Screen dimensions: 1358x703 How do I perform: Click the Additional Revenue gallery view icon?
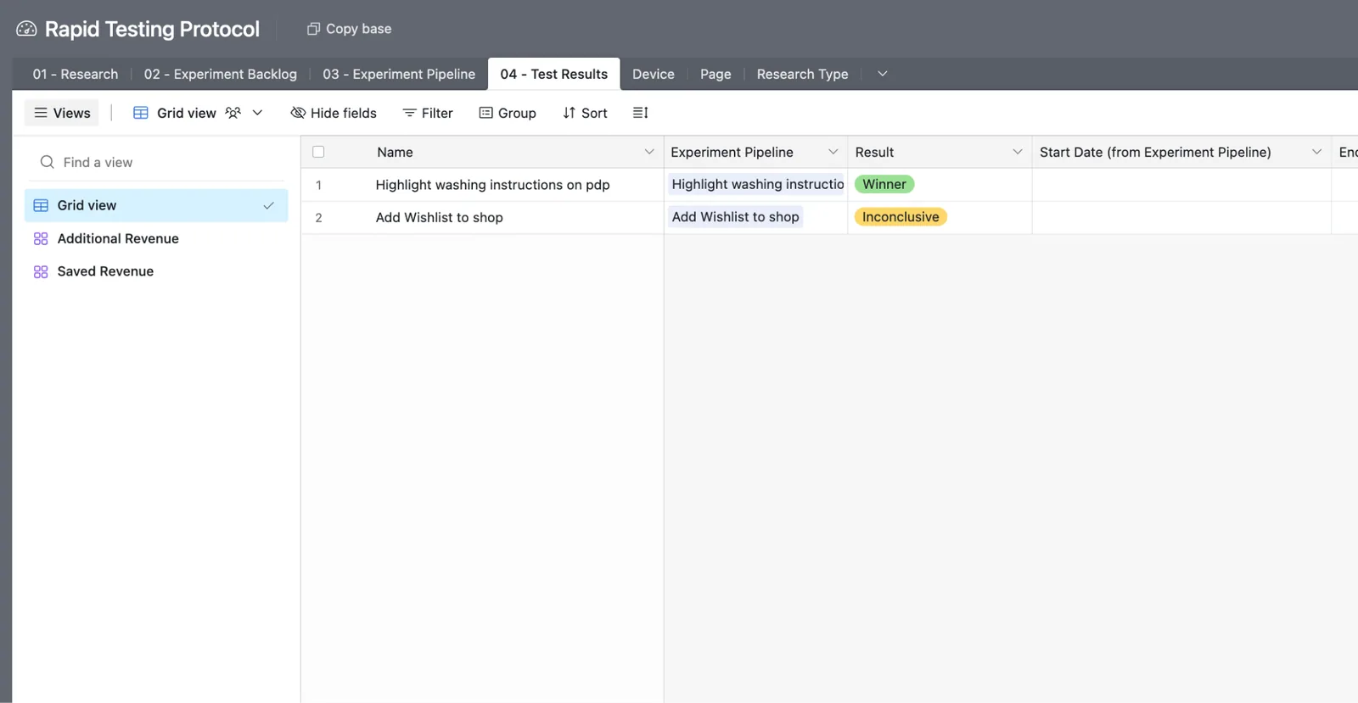41,239
